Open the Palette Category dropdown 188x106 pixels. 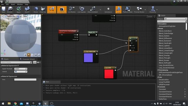click(x=176, y=19)
